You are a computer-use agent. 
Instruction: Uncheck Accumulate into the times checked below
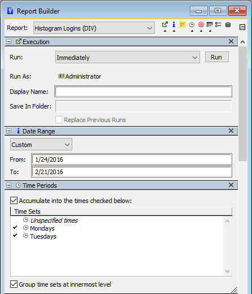14,201
